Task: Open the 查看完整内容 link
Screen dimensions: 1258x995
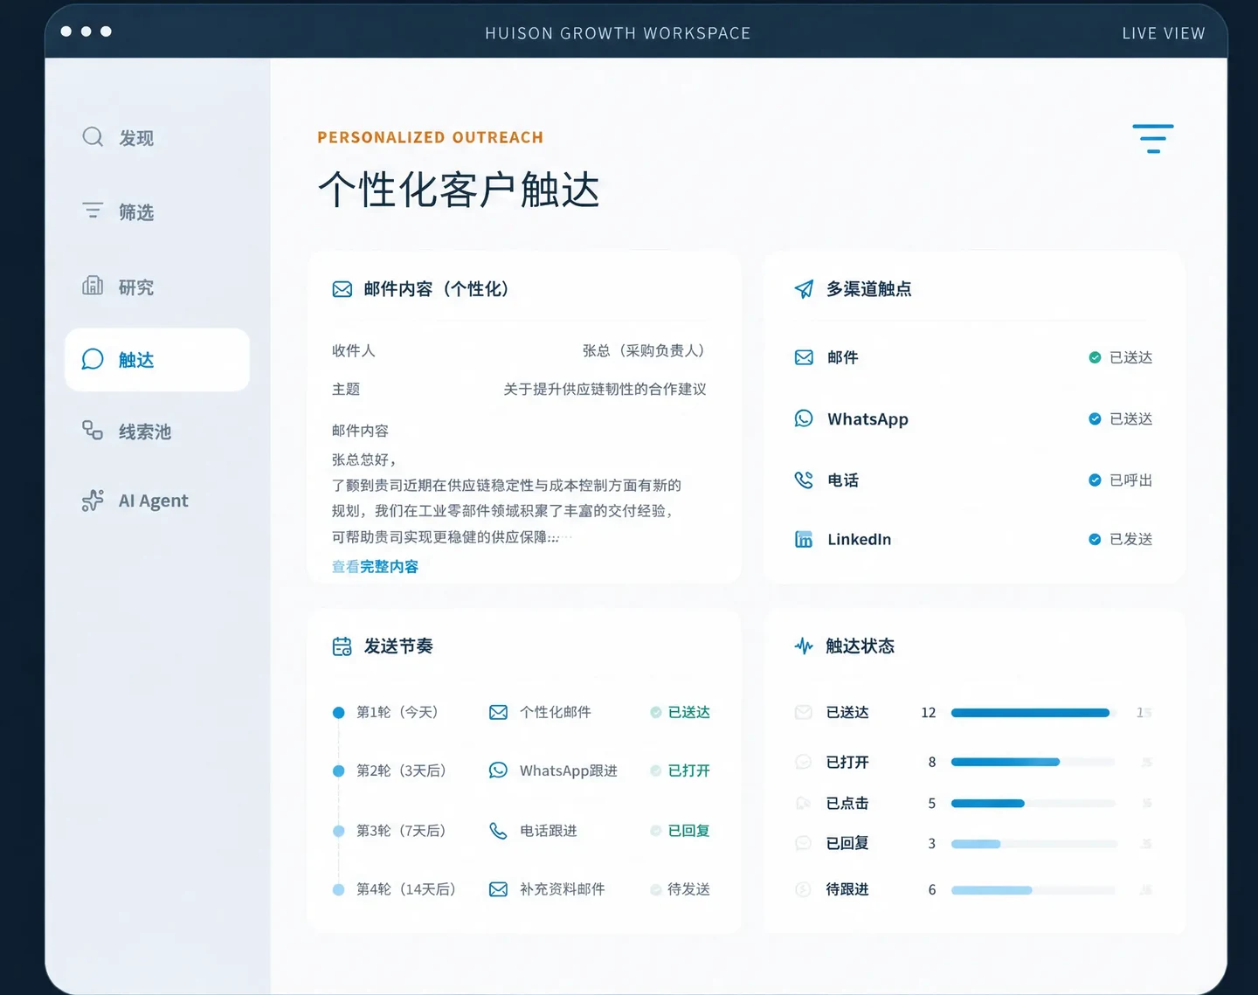Action: coord(375,567)
